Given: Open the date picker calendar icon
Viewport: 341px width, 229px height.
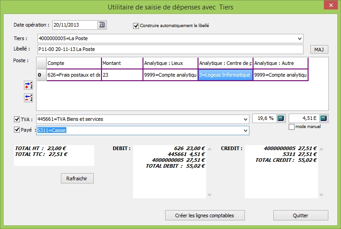Looking at the screenshot, I should pos(101,25).
